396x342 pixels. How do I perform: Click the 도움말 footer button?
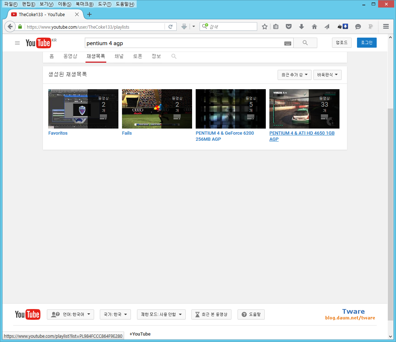click(x=251, y=314)
